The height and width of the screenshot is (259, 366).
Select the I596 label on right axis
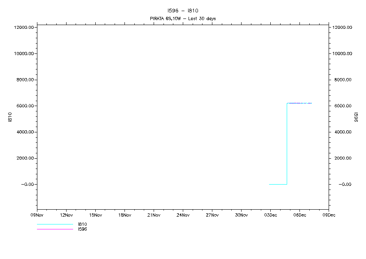pos(356,117)
